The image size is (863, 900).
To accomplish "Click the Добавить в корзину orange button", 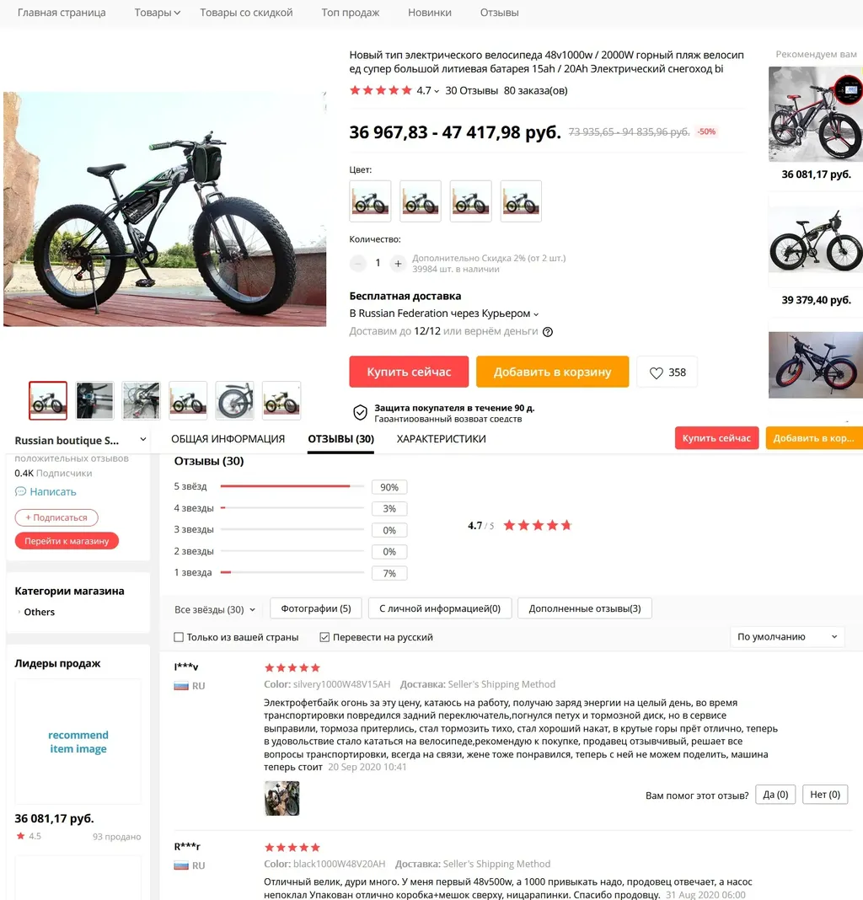I will [552, 372].
